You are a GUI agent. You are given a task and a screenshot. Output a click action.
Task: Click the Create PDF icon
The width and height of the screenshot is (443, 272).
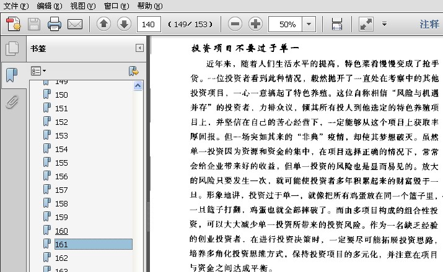pos(13,24)
